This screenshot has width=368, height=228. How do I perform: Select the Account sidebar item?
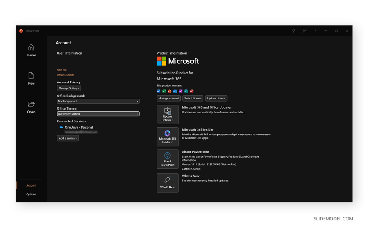[x=31, y=185]
